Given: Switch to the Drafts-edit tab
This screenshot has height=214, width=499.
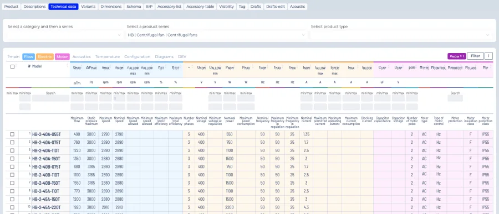Looking at the screenshot, I should coord(276,6).
